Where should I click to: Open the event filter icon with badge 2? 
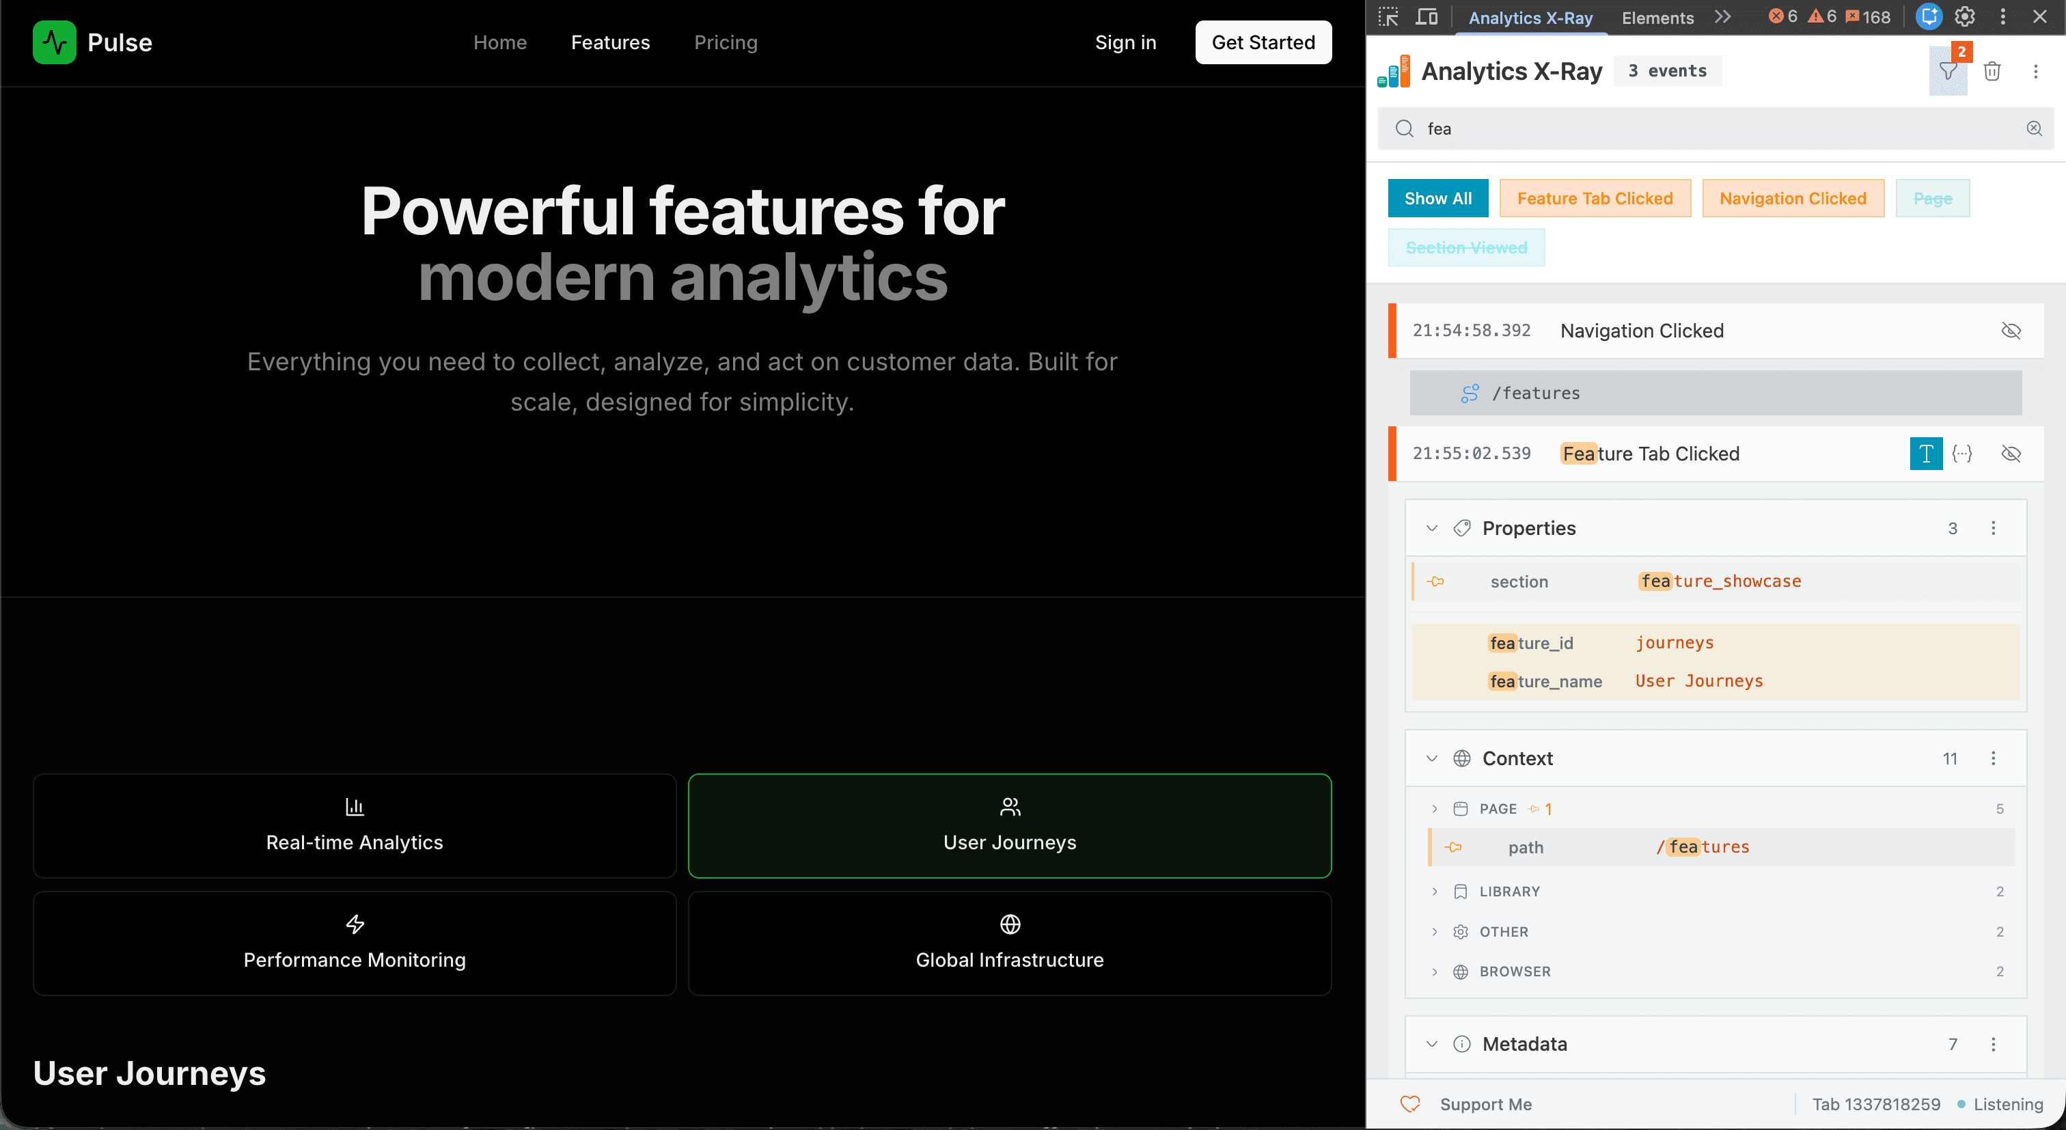(x=1947, y=71)
